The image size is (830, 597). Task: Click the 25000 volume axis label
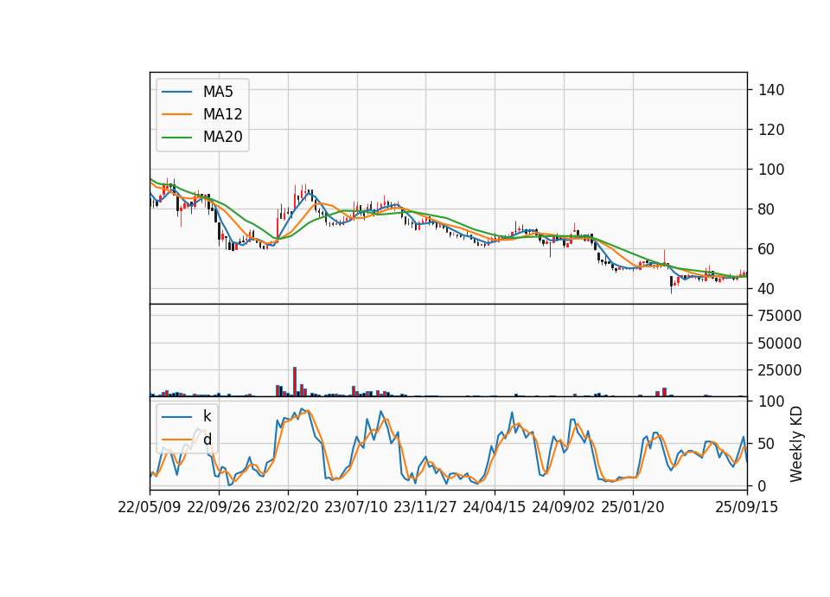pyautogui.click(x=780, y=370)
